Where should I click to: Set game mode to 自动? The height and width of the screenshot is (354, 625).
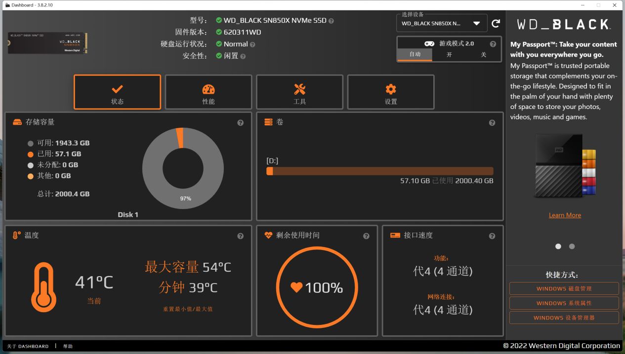[x=415, y=54]
